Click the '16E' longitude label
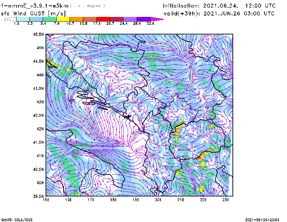The width and height of the screenshot is (287, 222). [69, 200]
